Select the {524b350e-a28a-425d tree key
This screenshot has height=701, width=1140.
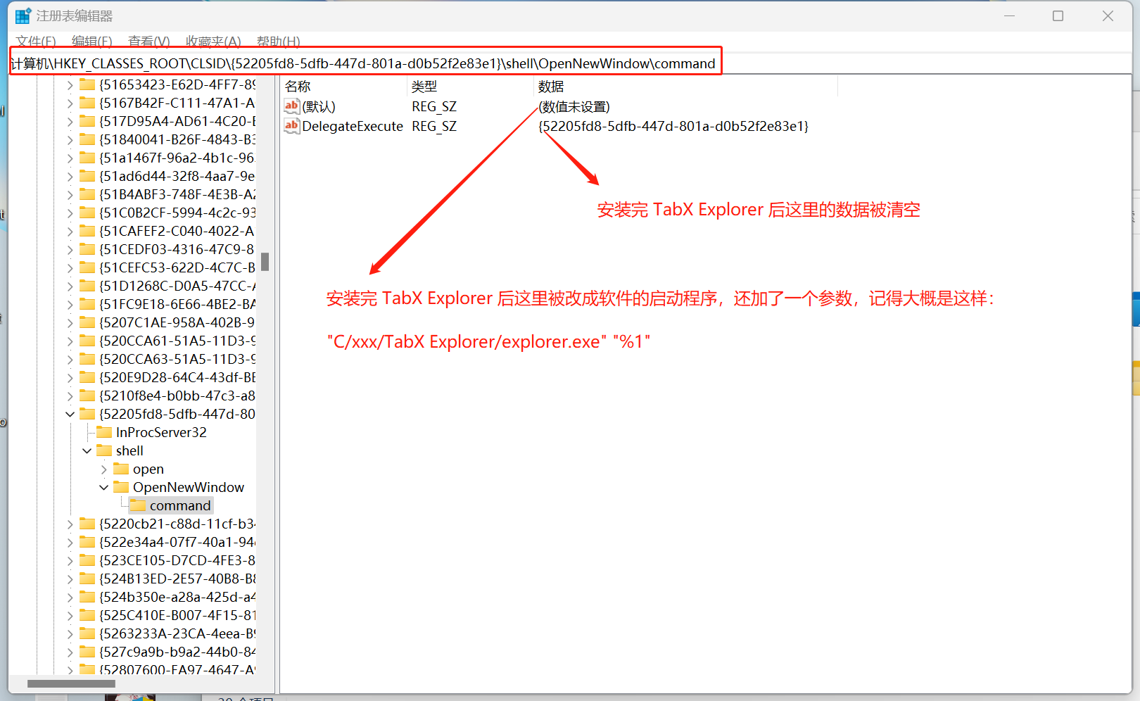pos(177,597)
